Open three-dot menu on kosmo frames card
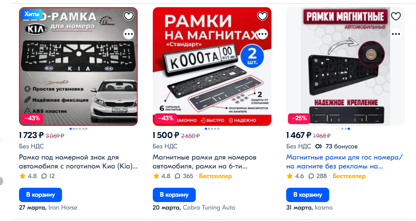 (396, 34)
